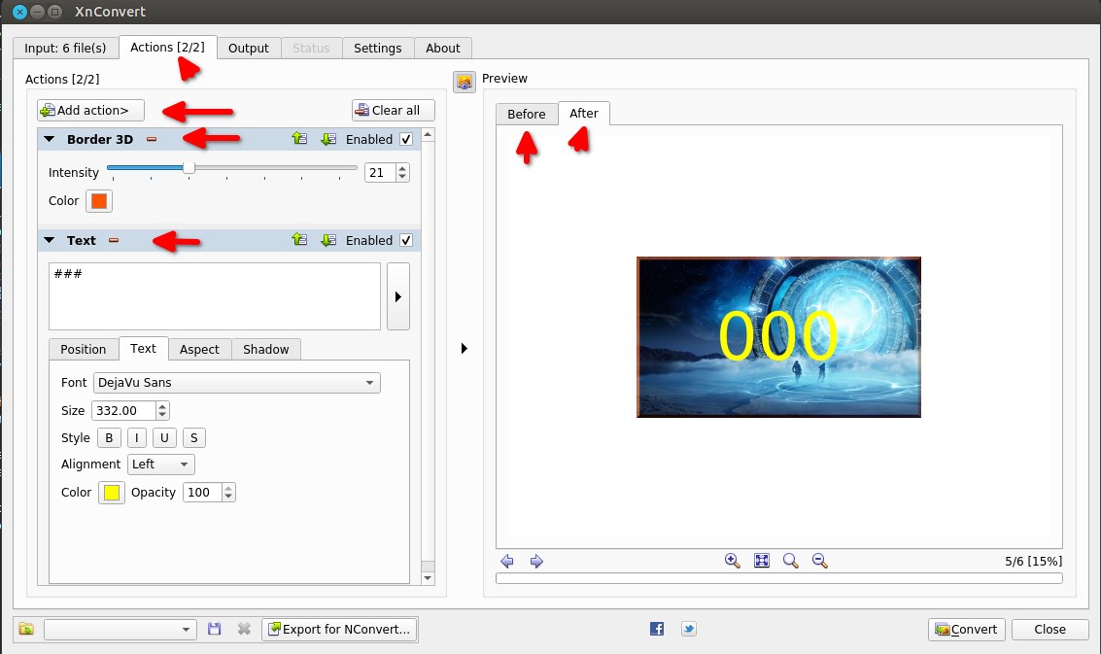Screen dimensions: 1101x654
Task: Disable the Border 3D action checkbox
Action: [x=406, y=139]
